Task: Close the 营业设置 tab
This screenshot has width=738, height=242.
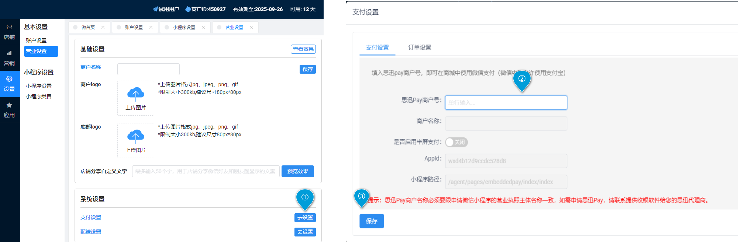Action: (251, 28)
